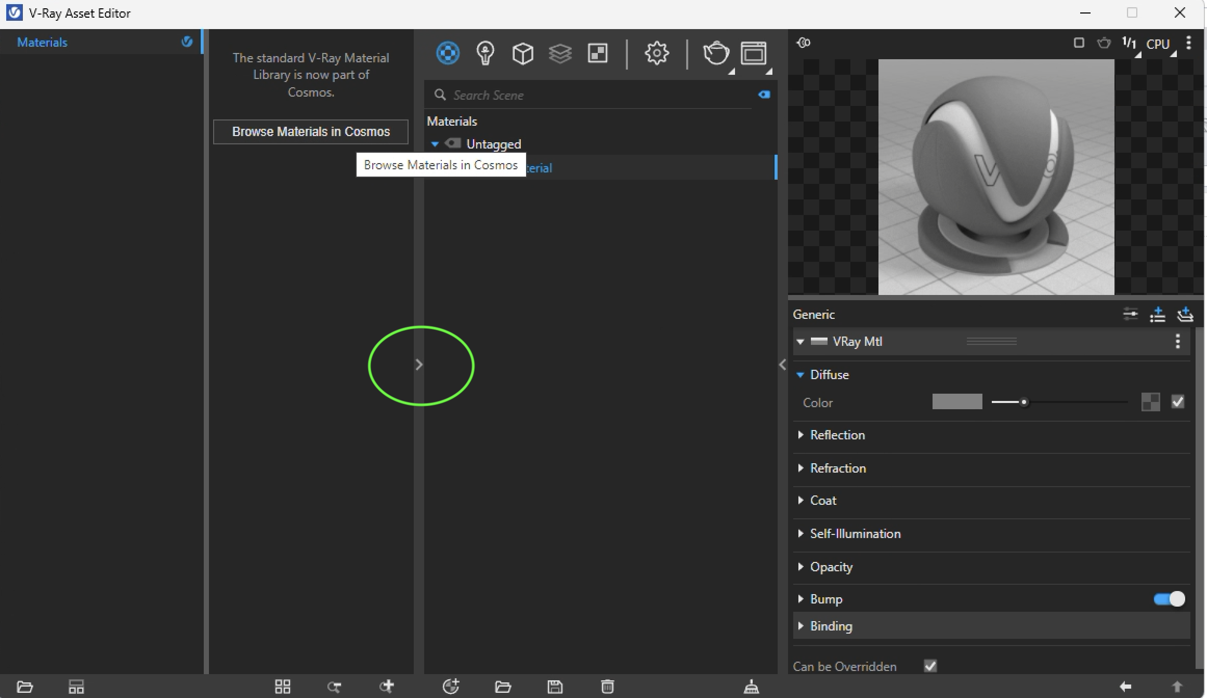Viewport: 1207px width, 698px height.
Task: Import asset file with folder icon
Action: pyautogui.click(x=503, y=687)
